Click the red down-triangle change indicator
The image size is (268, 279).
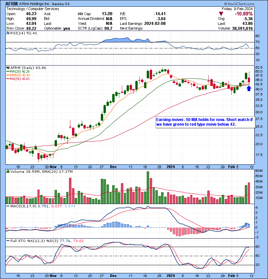pyautogui.click(x=221, y=14)
